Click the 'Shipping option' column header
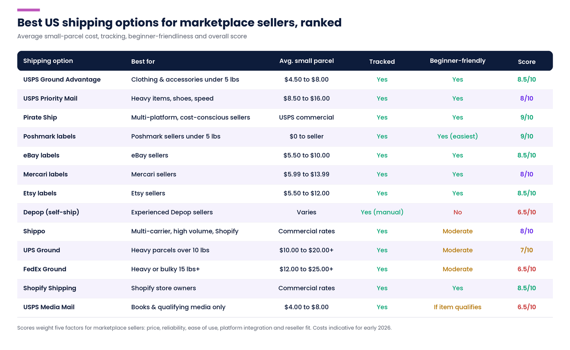Image resolution: width=570 pixels, height=350 pixels. coord(48,61)
